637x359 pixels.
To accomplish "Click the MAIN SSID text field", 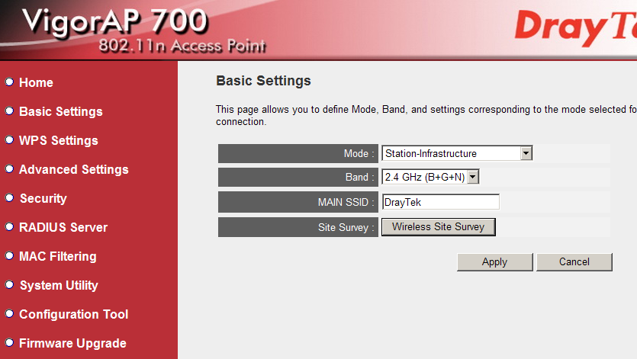I will click(440, 201).
